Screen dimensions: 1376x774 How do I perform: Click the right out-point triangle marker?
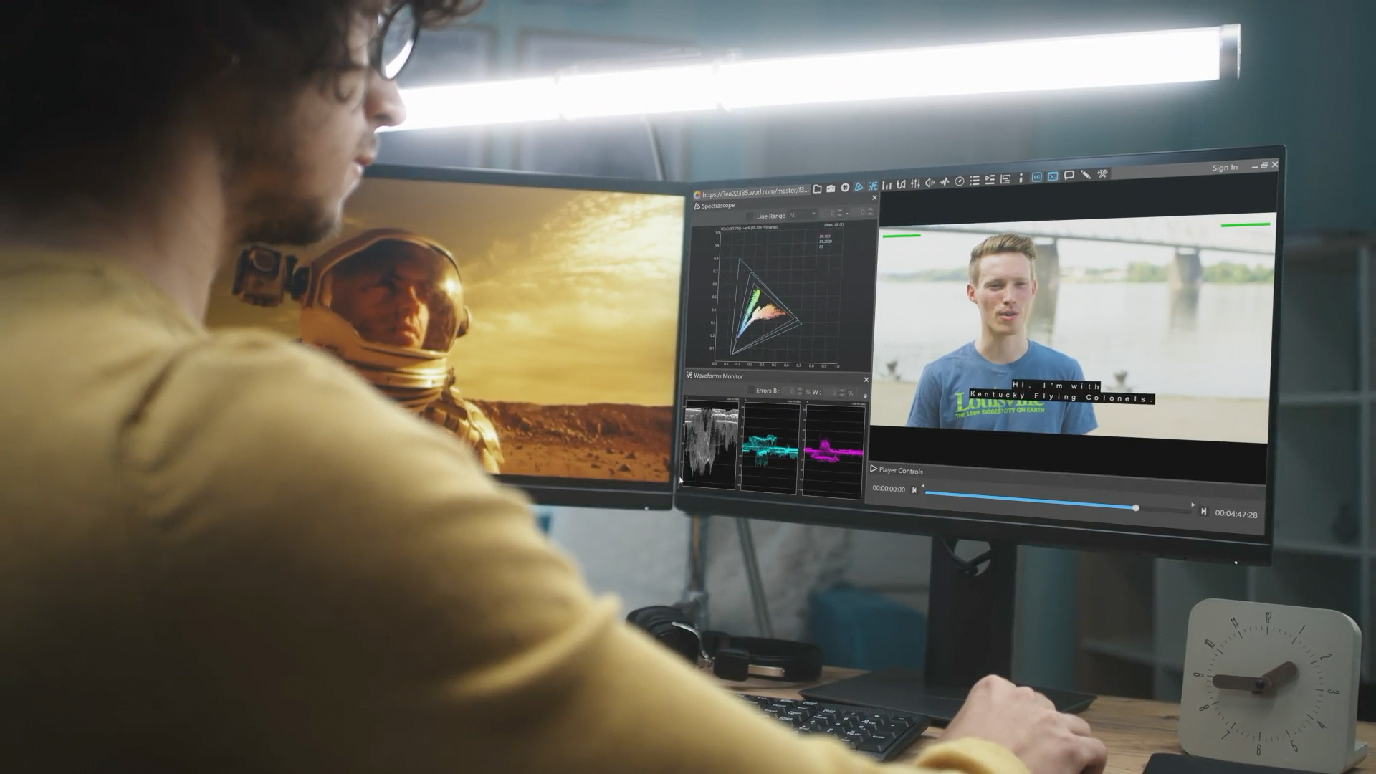[1193, 505]
